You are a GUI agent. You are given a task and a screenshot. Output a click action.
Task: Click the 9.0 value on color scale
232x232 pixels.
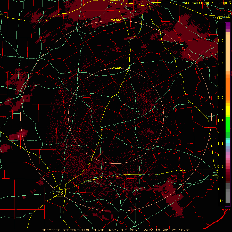220,40
